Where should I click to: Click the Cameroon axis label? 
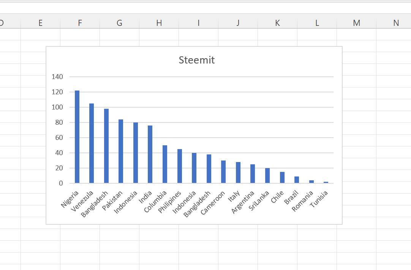(213, 203)
